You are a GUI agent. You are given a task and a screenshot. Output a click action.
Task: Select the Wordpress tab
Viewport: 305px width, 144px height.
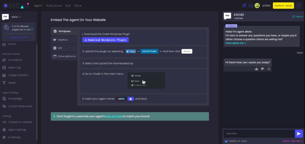click(64, 31)
